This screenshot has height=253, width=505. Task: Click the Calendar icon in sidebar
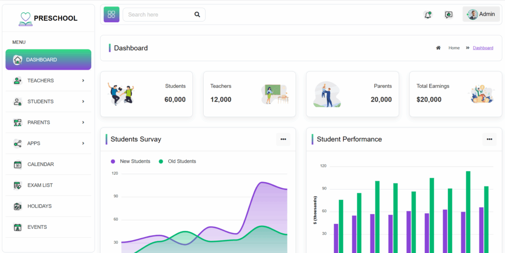point(18,164)
